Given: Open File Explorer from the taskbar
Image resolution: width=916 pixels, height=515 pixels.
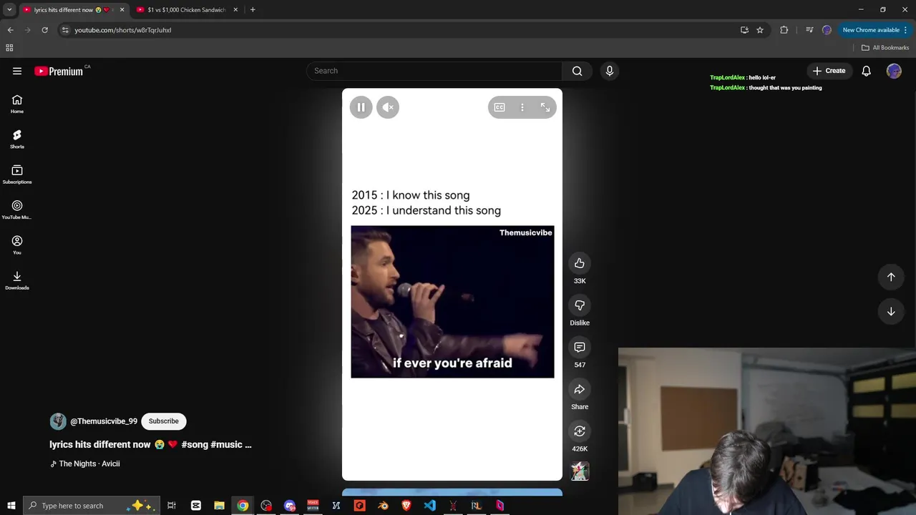Looking at the screenshot, I should coord(219,506).
